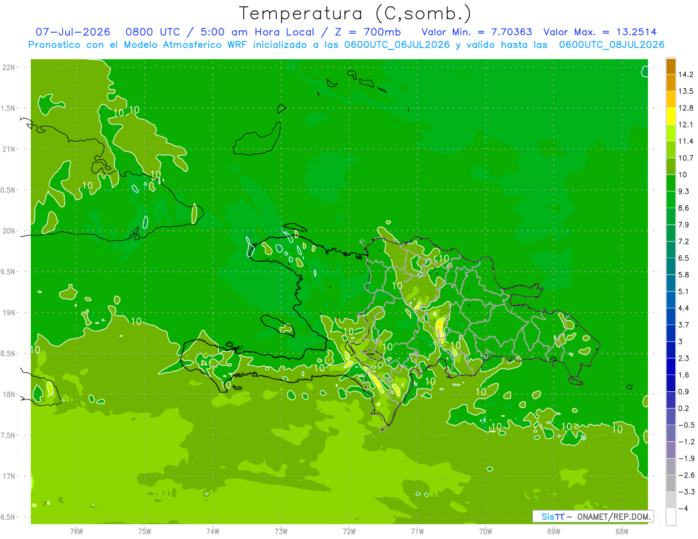Click the '19N' latitude axis label

(x=10, y=312)
